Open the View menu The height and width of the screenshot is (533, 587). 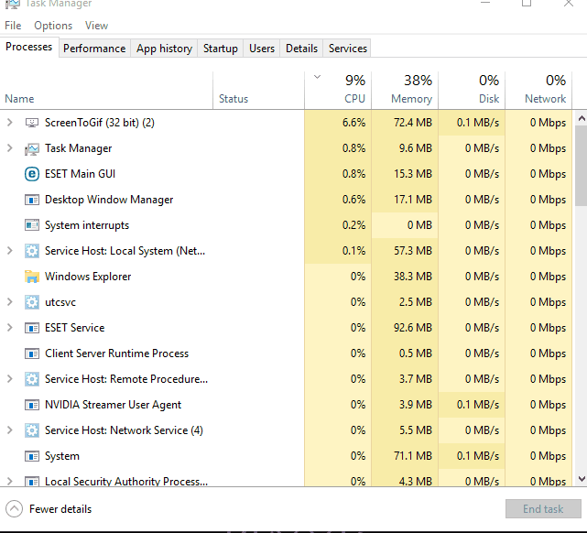click(x=96, y=26)
